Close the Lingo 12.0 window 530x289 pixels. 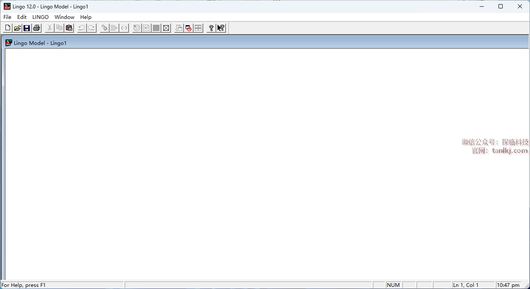[x=520, y=6]
